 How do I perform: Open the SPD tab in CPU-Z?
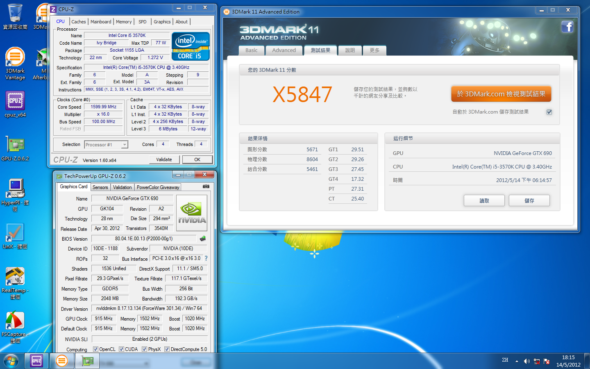[x=143, y=22]
